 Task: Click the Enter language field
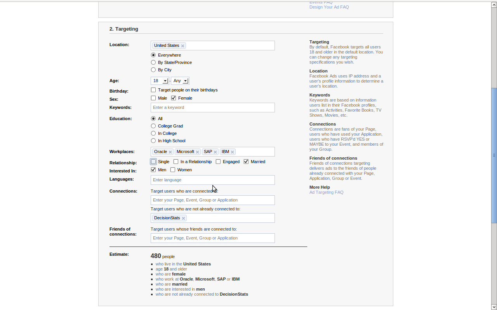pos(212,180)
